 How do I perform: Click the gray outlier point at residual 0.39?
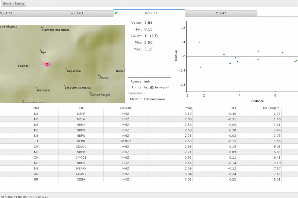[199, 42]
